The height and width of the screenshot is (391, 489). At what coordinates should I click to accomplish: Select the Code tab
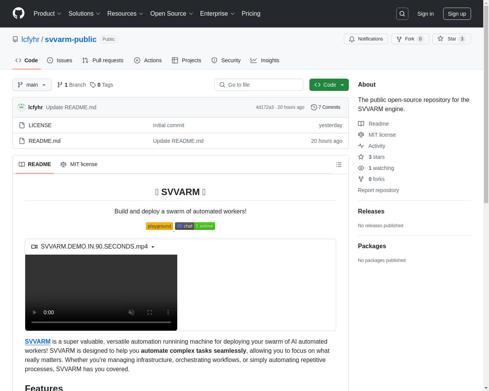click(27, 60)
